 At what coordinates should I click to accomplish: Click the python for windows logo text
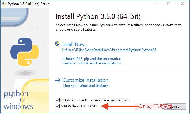point(18,100)
